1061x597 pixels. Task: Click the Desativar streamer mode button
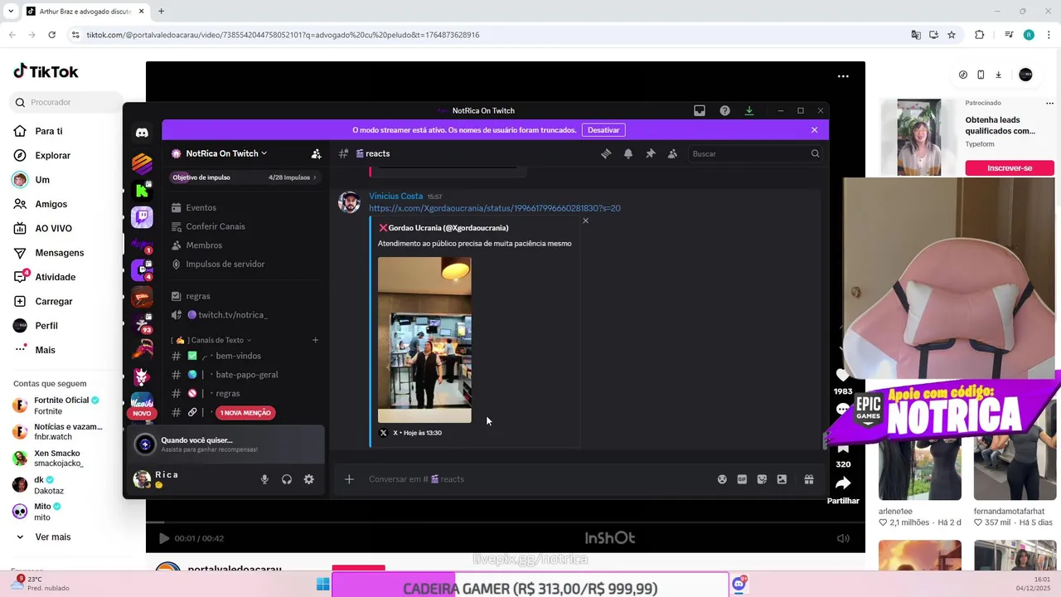click(x=603, y=130)
